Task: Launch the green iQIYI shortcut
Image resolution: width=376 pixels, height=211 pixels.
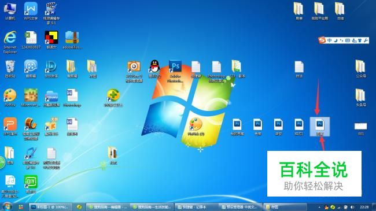Action: coord(31,184)
